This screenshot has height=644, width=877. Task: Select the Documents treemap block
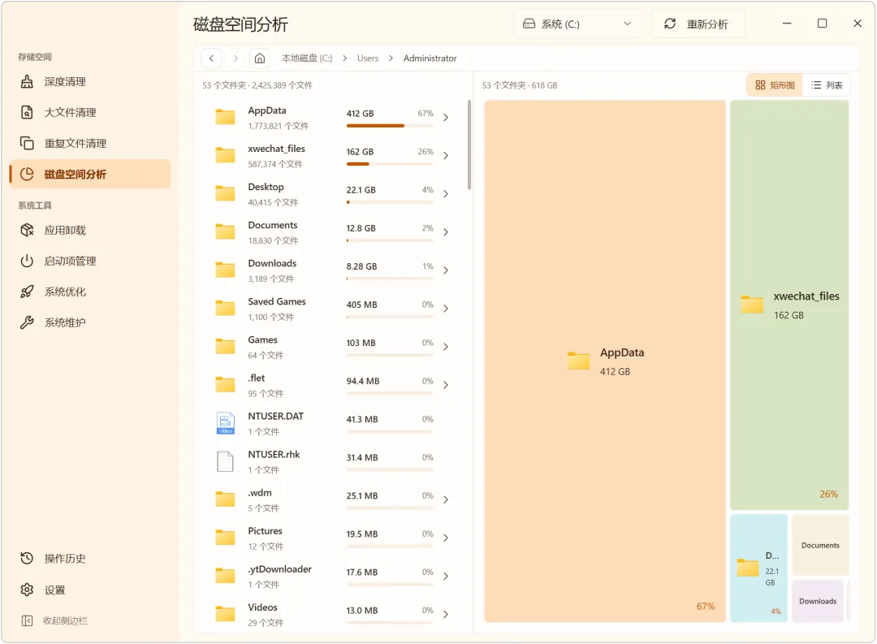(820, 545)
